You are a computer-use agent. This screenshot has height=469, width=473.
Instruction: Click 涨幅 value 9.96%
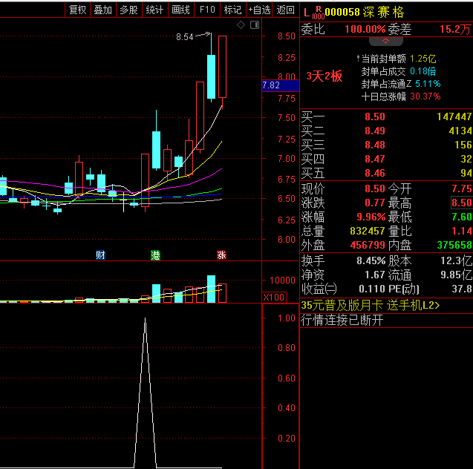[x=371, y=217]
